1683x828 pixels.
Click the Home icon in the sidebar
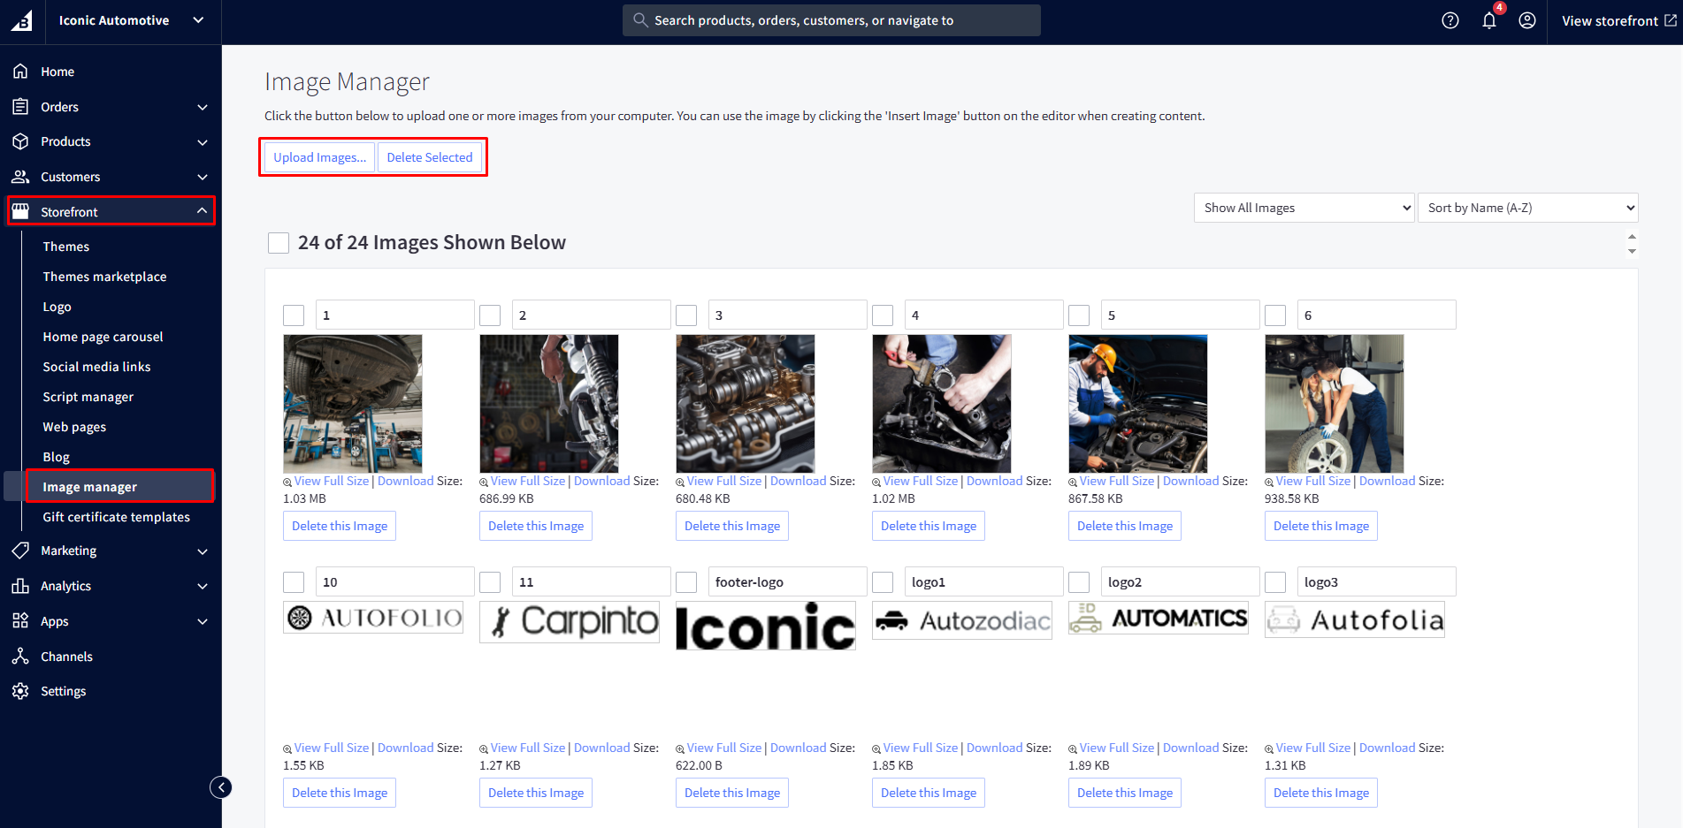click(x=20, y=72)
